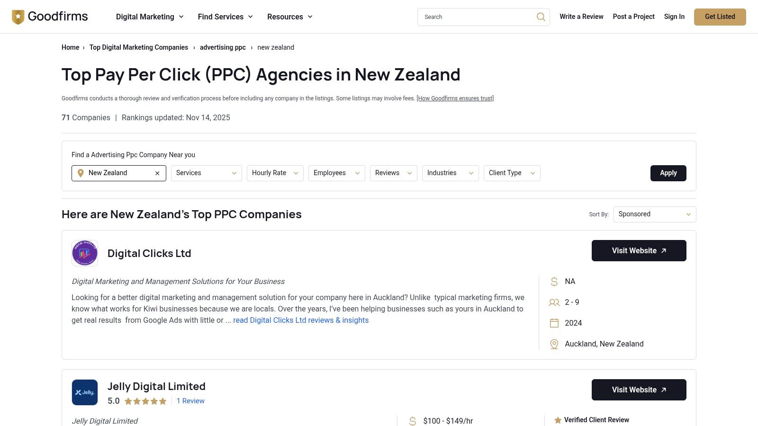Screen dimensions: 758x426
Task: Click the dollar sign icon next to NA
Action: click(x=554, y=281)
